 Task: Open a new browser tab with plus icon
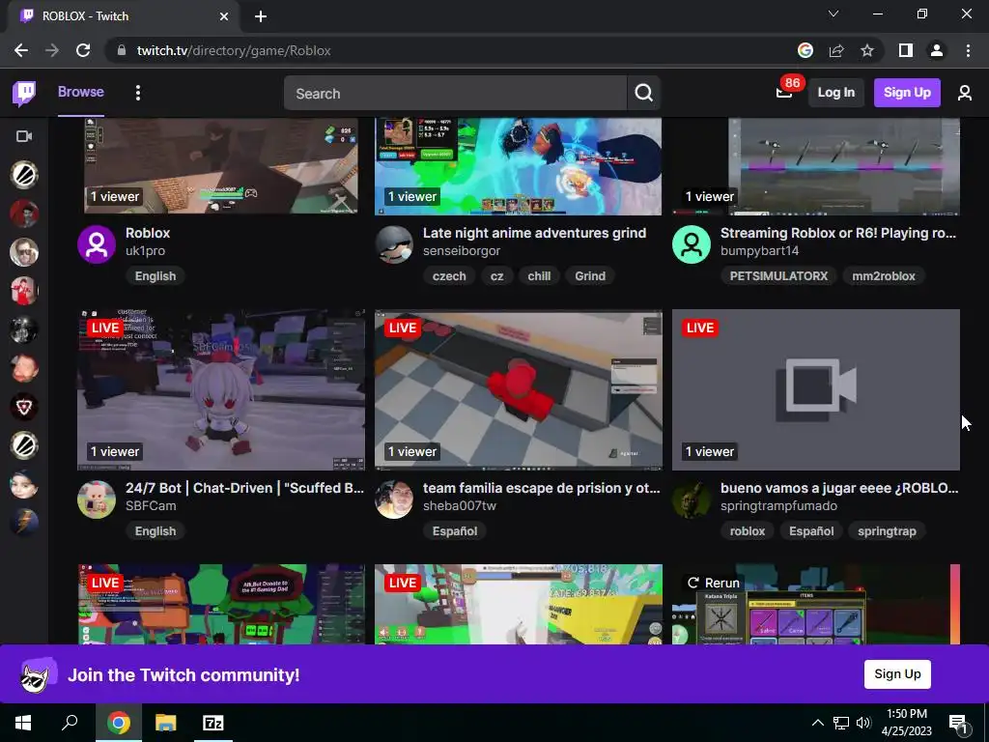(261, 16)
